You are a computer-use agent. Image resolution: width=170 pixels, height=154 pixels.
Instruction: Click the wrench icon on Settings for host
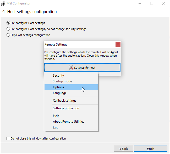coord(71,68)
